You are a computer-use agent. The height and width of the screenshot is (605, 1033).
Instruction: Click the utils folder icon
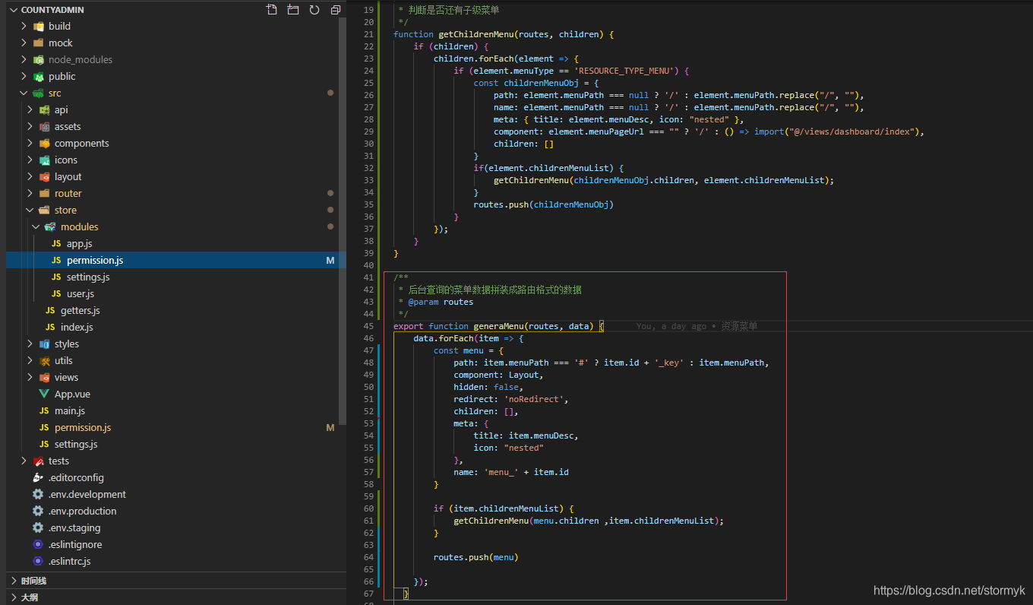45,360
